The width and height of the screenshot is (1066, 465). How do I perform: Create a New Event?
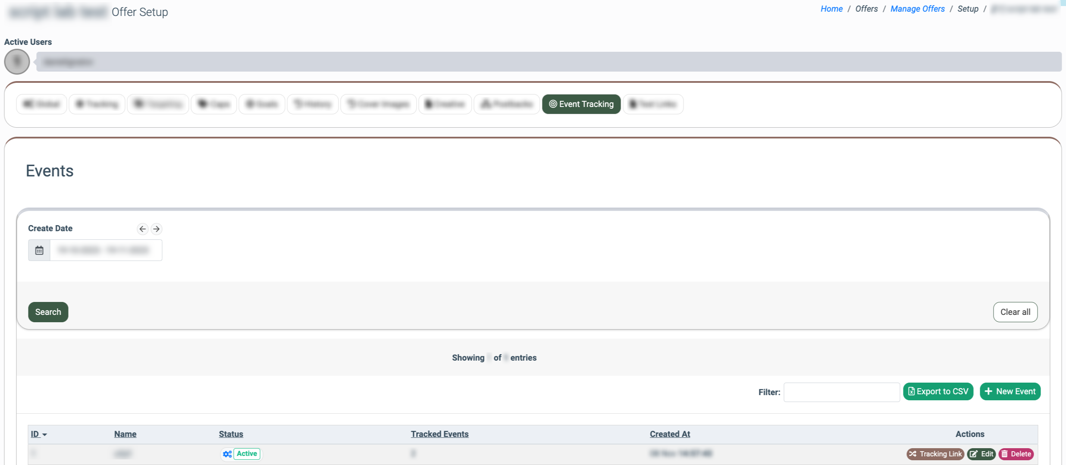[1010, 391]
